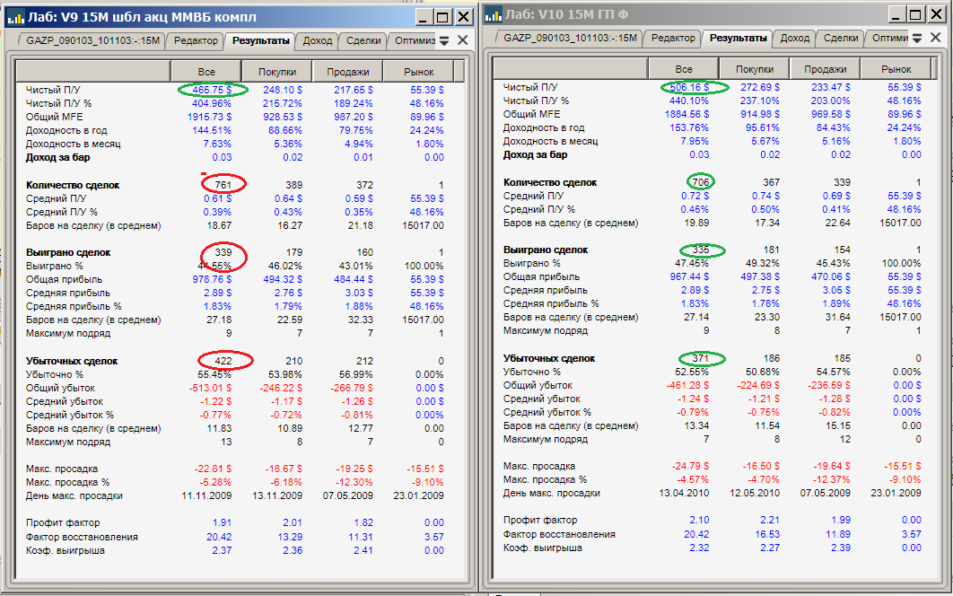
Task: Select the circled 761 trade count in the V9 window
Action: 223,185
